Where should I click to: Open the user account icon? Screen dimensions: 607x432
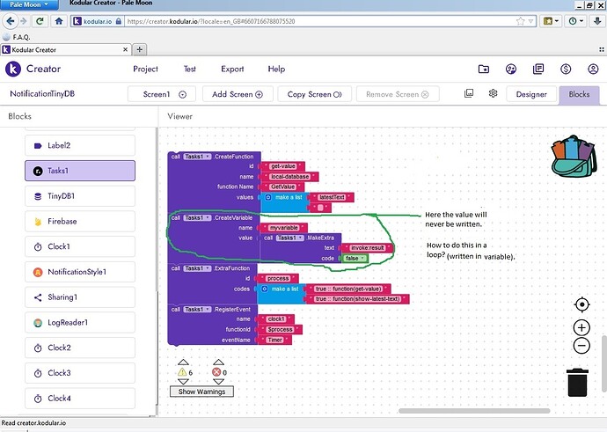(x=593, y=70)
